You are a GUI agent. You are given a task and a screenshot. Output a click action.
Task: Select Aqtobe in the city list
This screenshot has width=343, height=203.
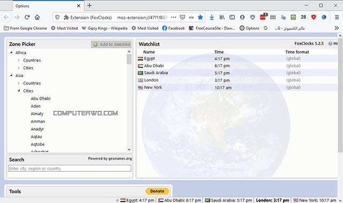click(38, 144)
